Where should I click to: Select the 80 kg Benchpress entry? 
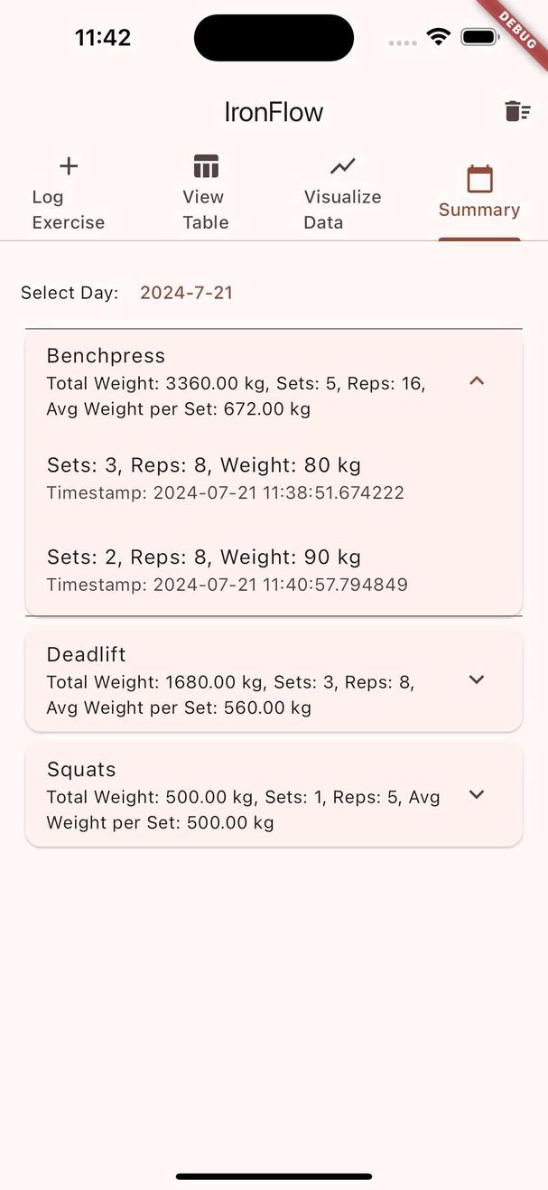click(204, 477)
